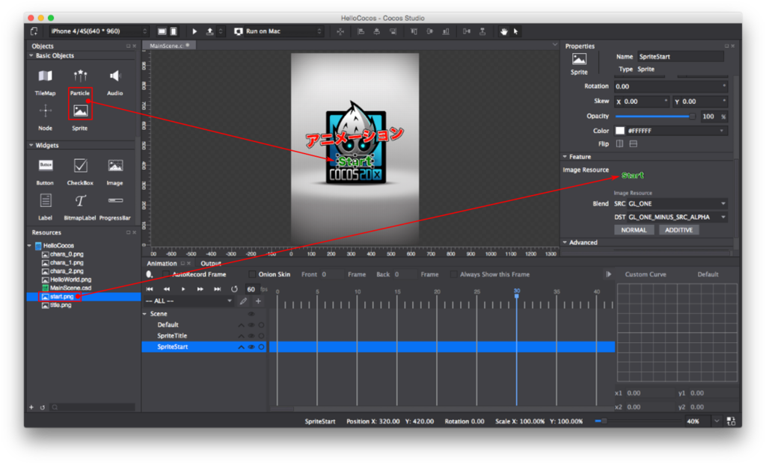Image resolution: width=766 pixels, height=464 pixels.
Task: Toggle visibility eye for SpriteStart layer
Action: [251, 347]
